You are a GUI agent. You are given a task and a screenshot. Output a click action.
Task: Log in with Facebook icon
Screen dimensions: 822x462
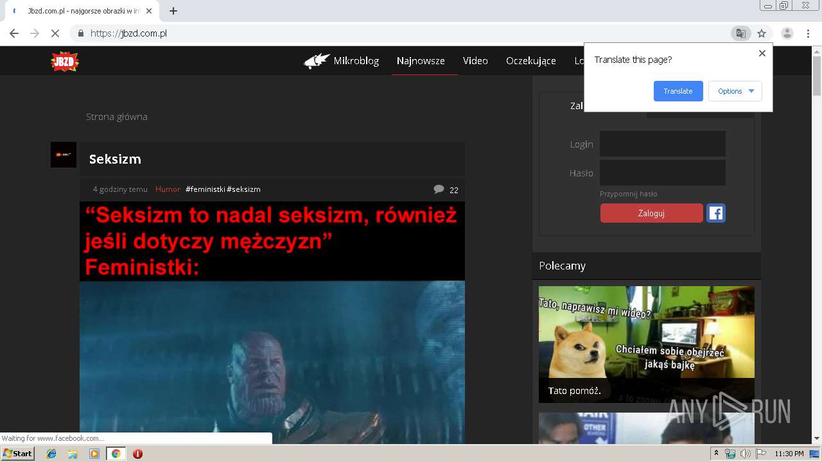point(716,213)
